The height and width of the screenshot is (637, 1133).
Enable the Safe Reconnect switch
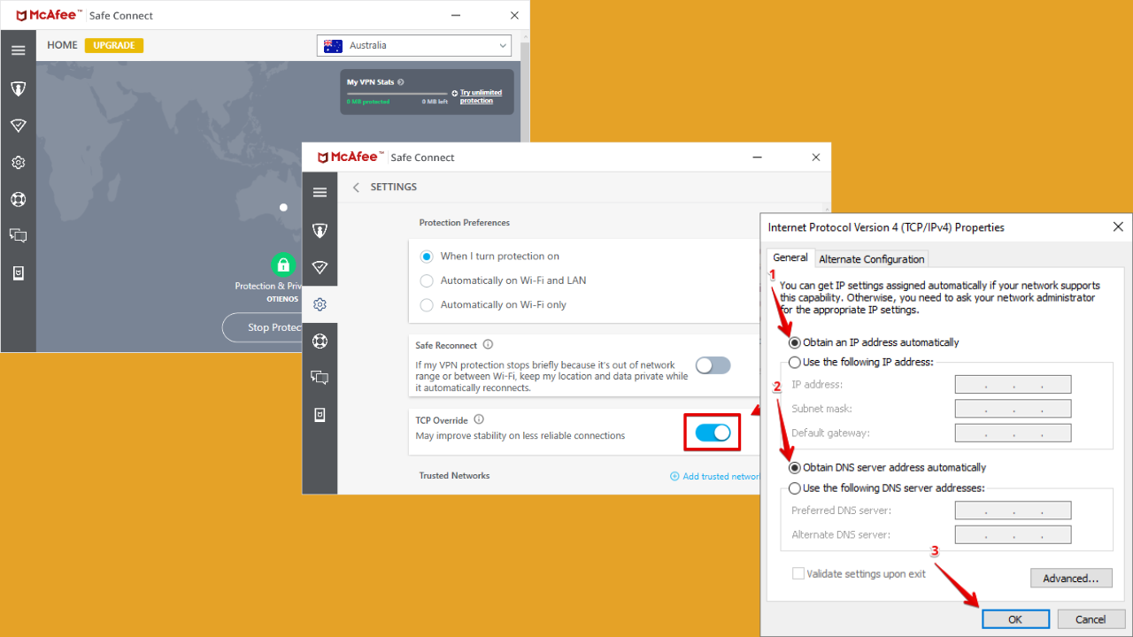(x=713, y=365)
